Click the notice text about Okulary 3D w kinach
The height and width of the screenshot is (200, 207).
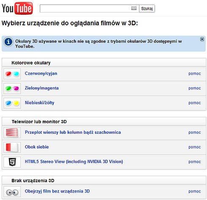tap(98, 44)
